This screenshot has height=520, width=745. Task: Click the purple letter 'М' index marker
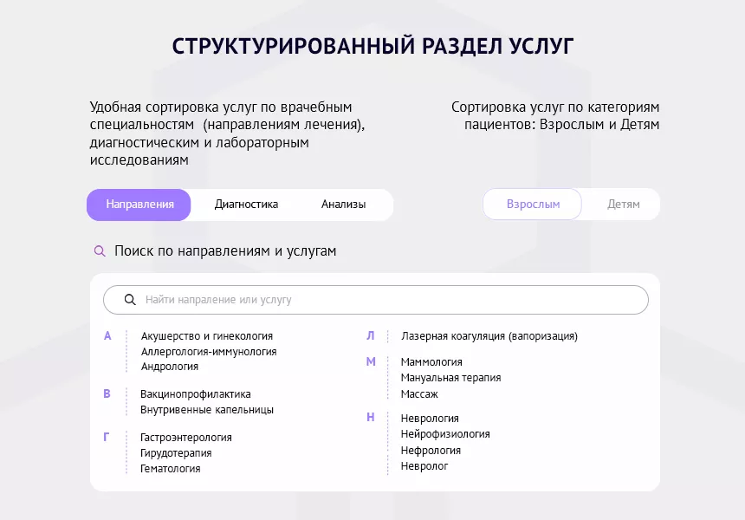[371, 362]
